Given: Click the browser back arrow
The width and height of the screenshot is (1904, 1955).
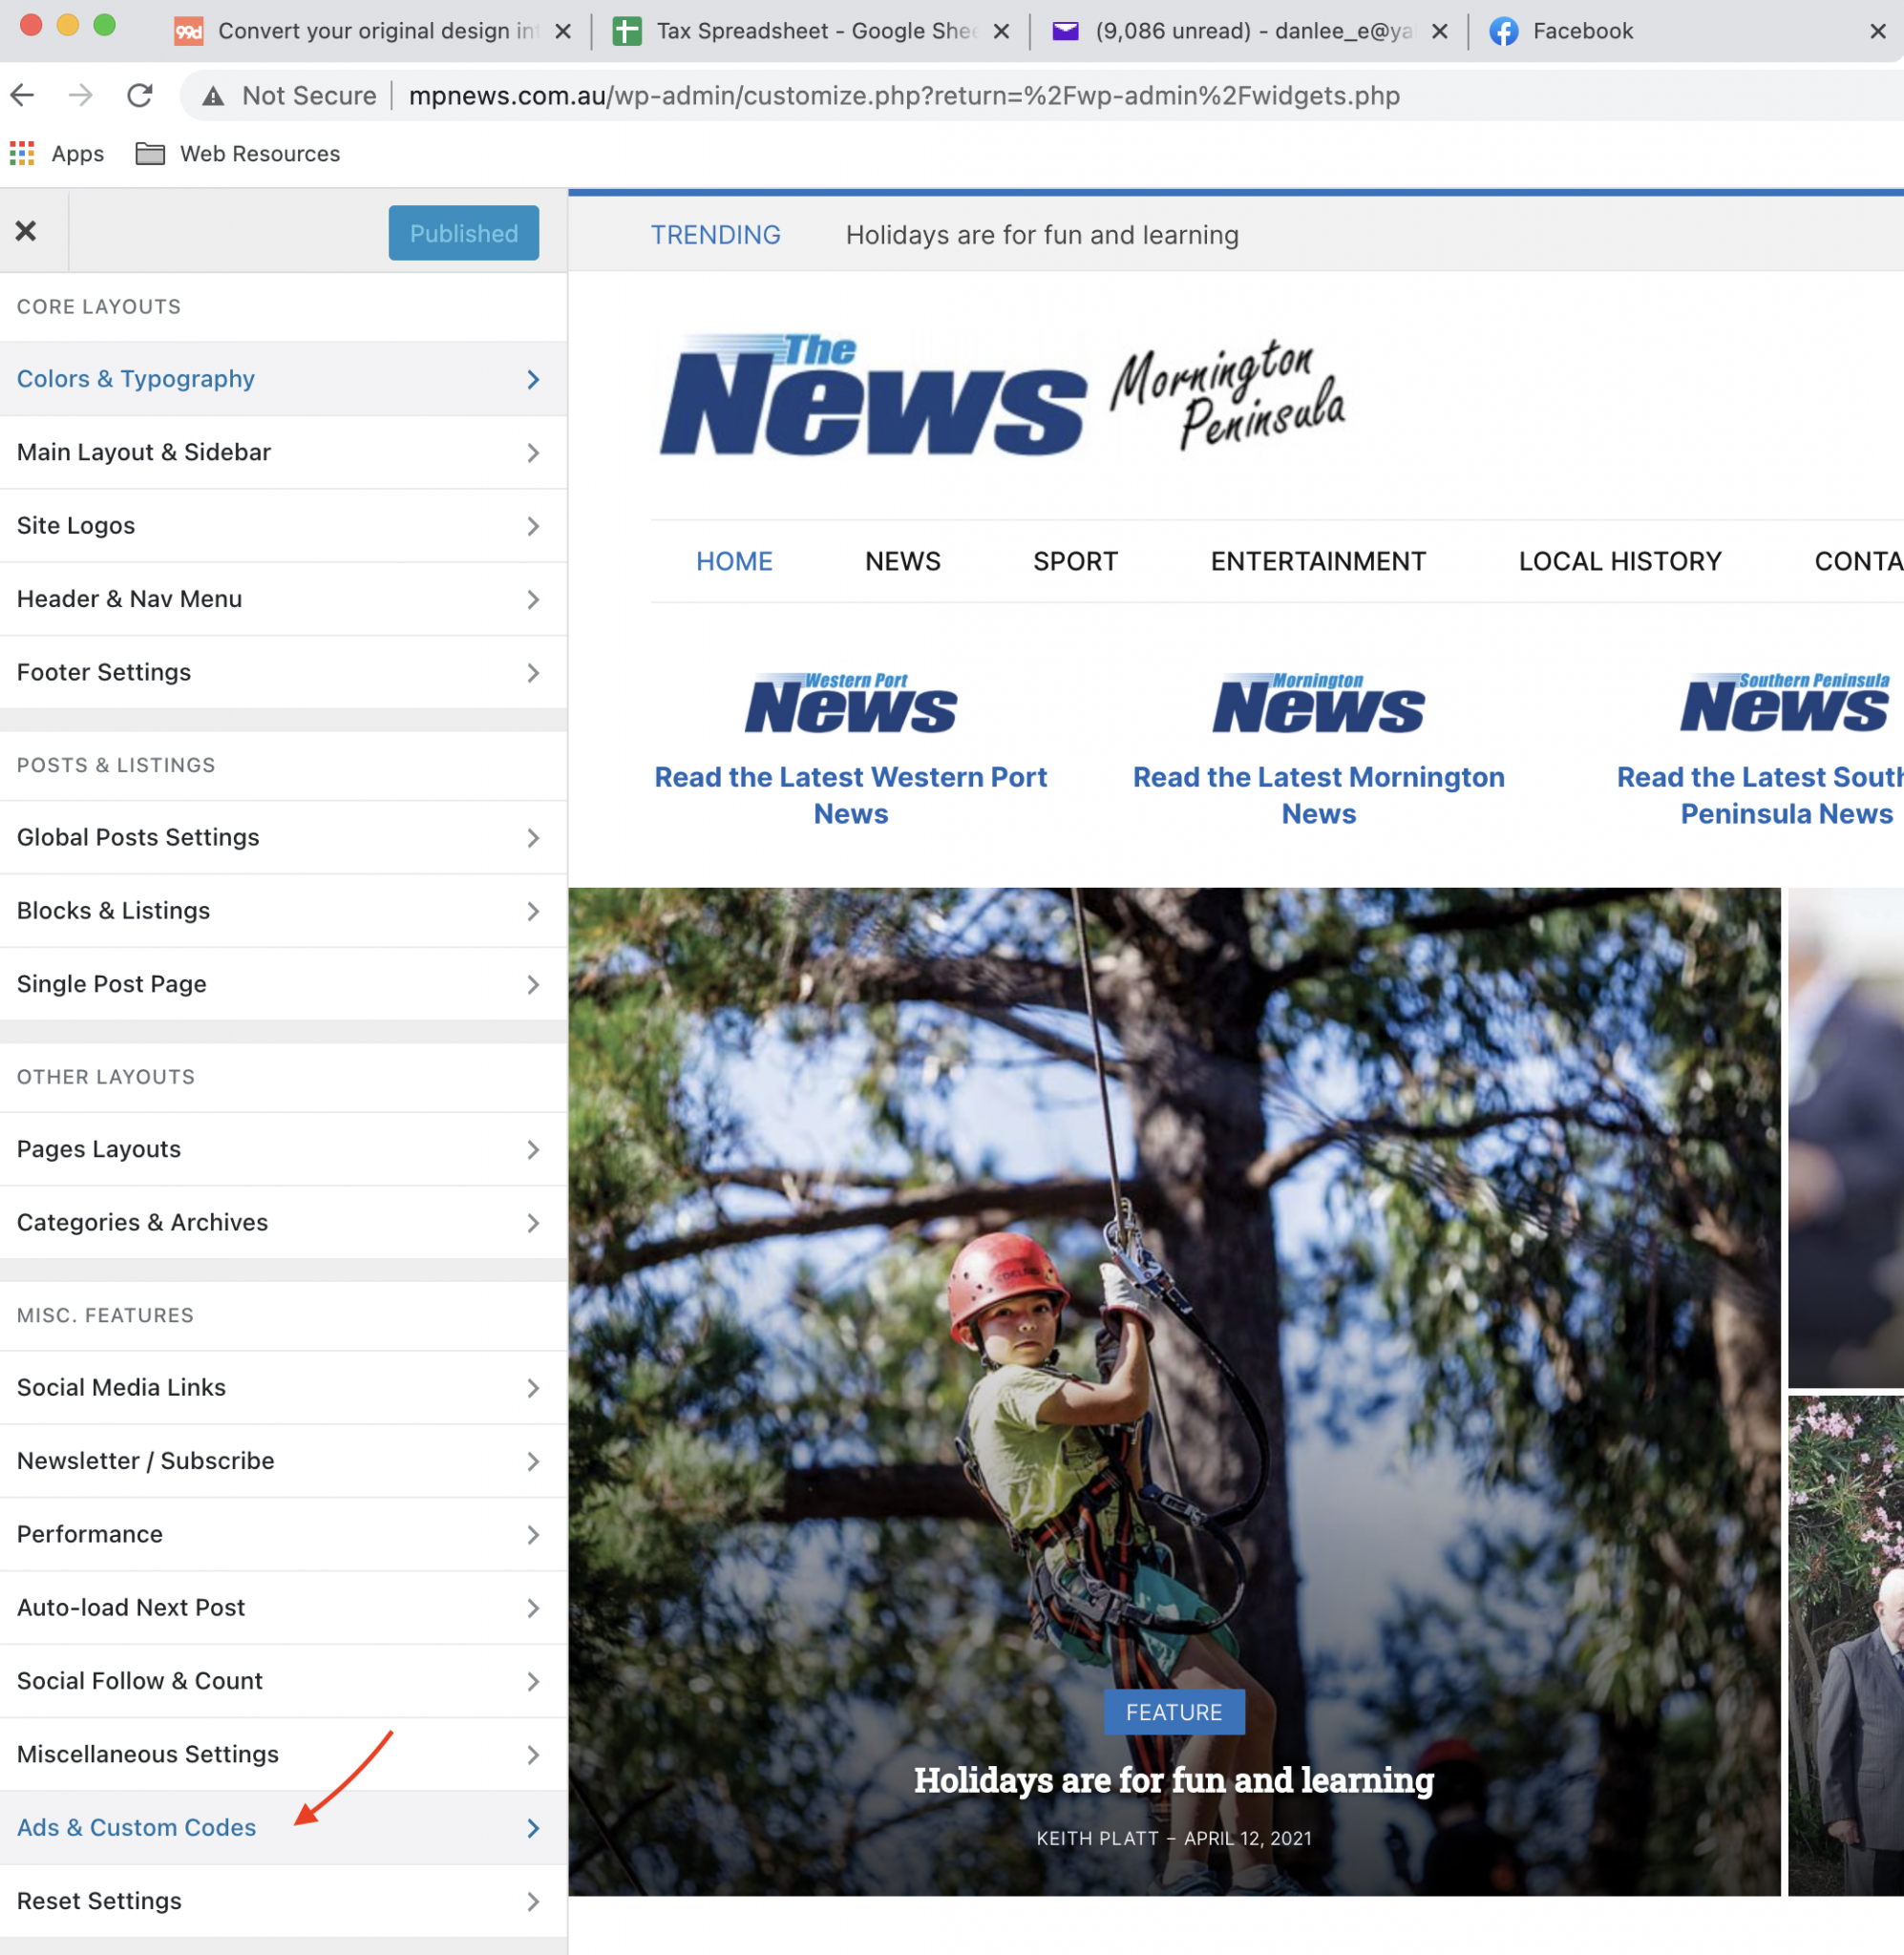Looking at the screenshot, I should click(23, 96).
